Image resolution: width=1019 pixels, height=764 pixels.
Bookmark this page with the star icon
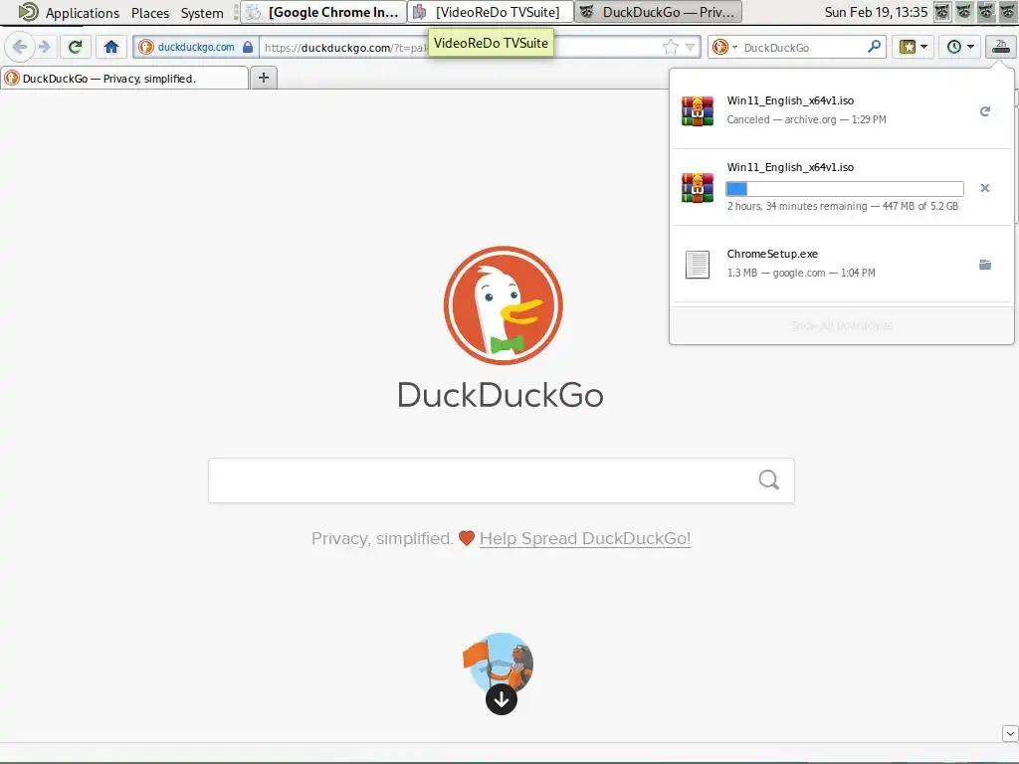click(x=670, y=47)
